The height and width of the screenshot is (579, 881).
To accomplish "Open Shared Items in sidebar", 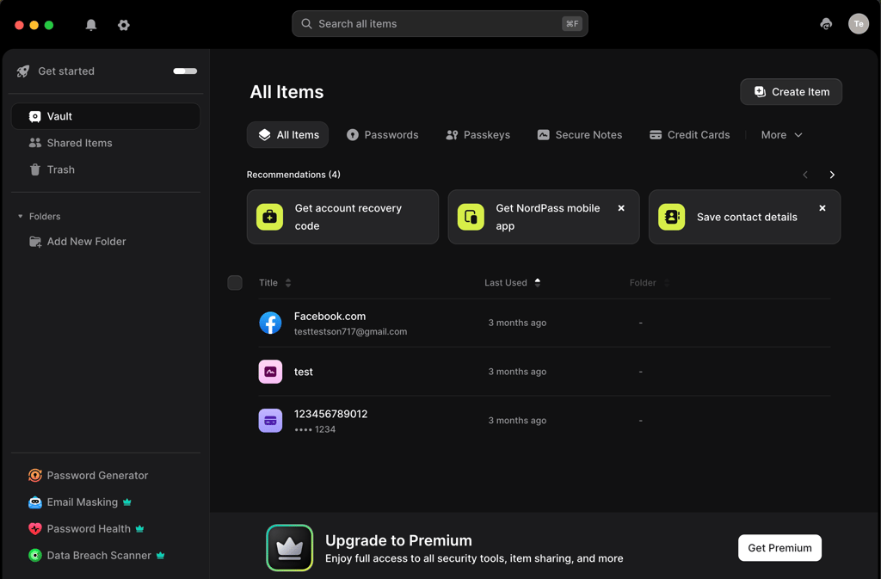I will point(106,143).
